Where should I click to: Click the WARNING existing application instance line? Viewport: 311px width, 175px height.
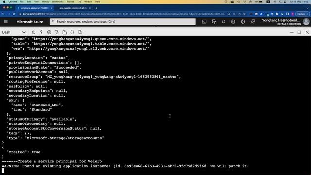125,166
